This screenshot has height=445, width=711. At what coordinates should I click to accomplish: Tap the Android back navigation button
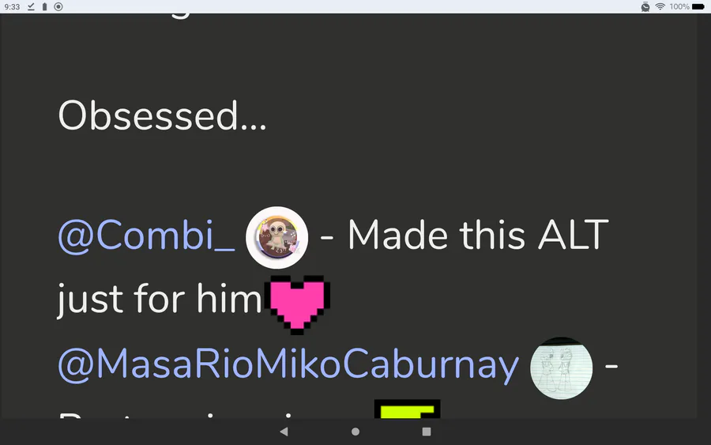click(x=284, y=432)
